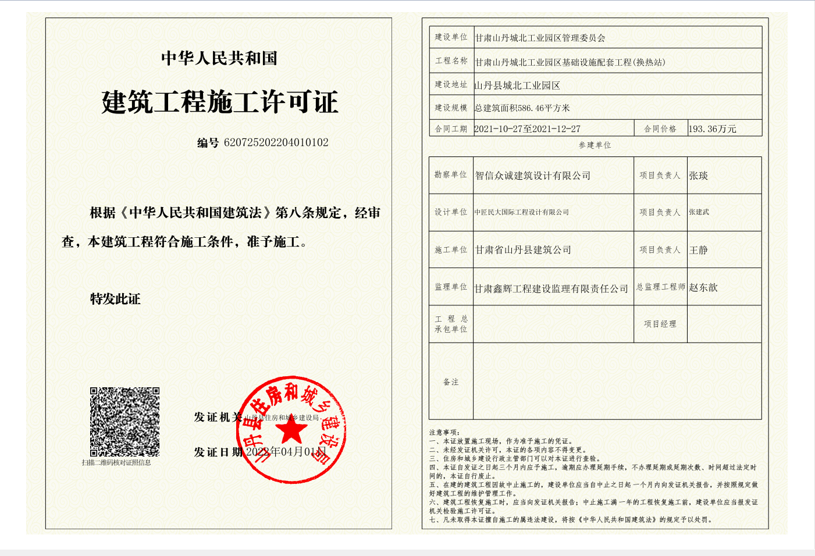Click supervisor 甘肃鑫辉工程建设监理有限责任公司
This screenshot has width=815, height=556.
pos(551,288)
